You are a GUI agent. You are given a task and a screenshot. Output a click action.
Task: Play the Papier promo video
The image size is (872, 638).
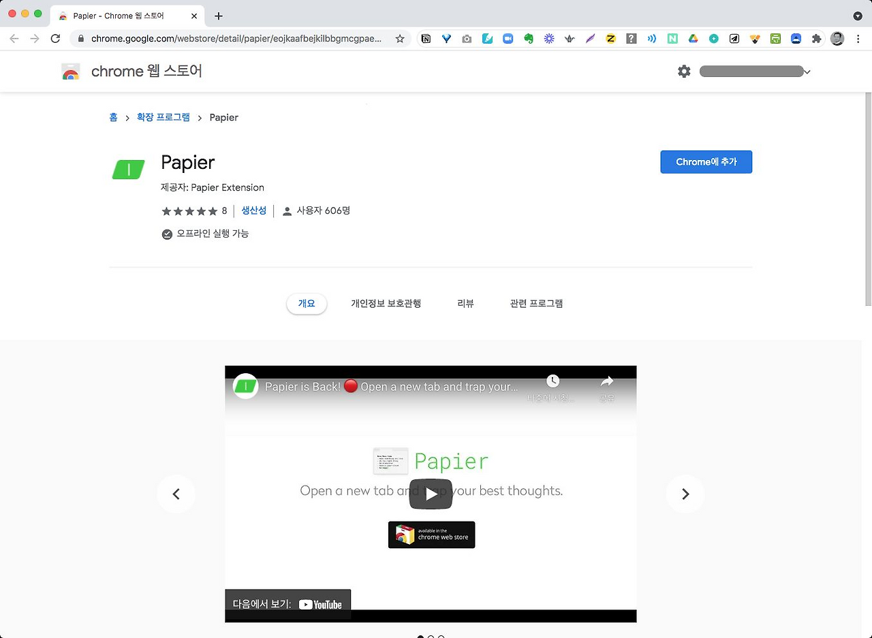(431, 494)
